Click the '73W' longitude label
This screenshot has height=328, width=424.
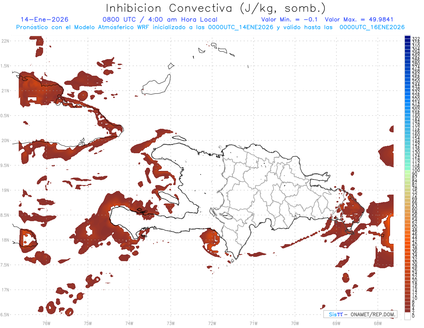(171, 323)
